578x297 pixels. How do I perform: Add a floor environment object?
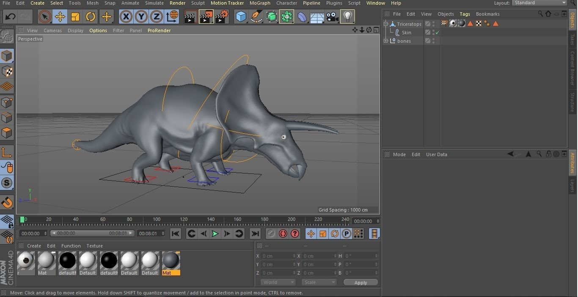317,17
